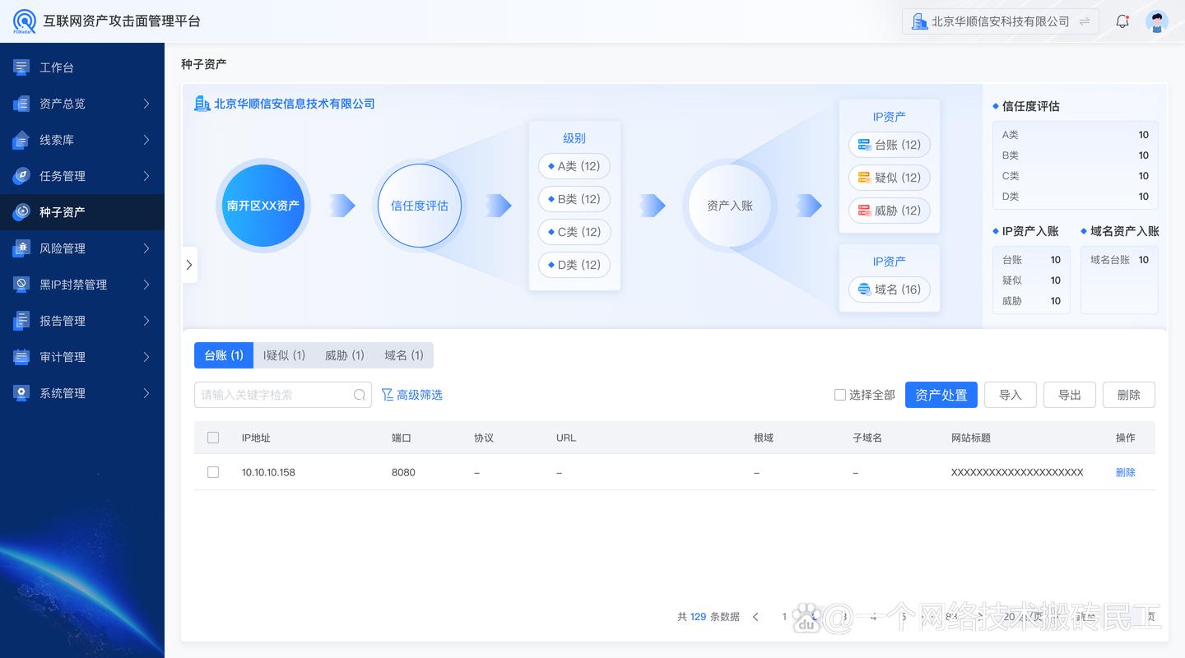Open the notification bell
Viewport: 1185px width, 658px height.
[x=1122, y=21]
